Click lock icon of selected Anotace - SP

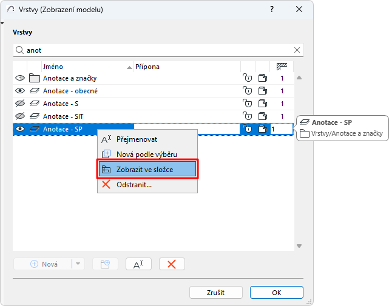point(247,129)
